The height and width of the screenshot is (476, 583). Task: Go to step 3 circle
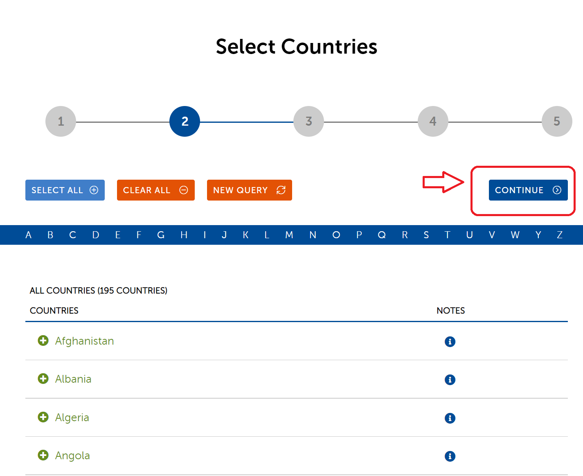coord(308,121)
